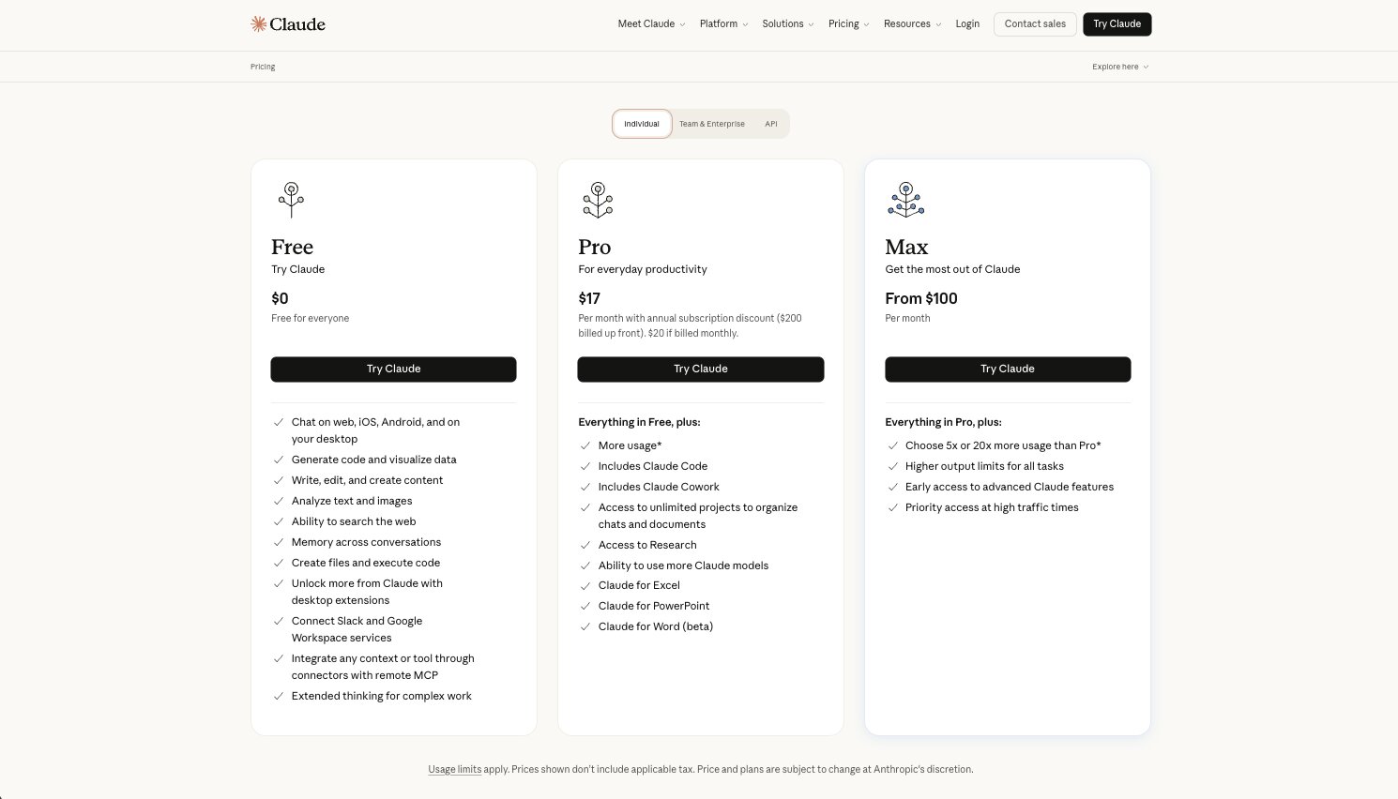Click 'Chat on web, iOS, Android' feature

tap(375, 430)
